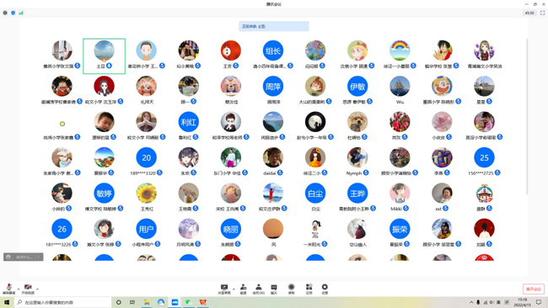
Task: Start recording the meeting
Action: (291, 289)
